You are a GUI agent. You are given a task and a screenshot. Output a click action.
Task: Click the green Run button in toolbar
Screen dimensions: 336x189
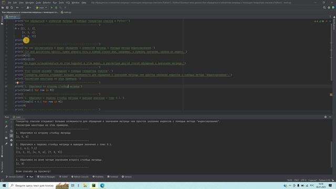pos(51,7)
